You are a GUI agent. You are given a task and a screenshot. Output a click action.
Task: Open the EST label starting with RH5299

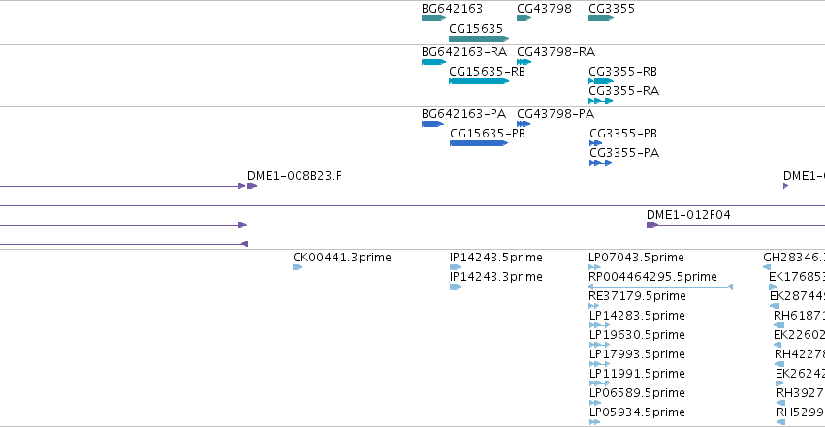tap(801, 412)
